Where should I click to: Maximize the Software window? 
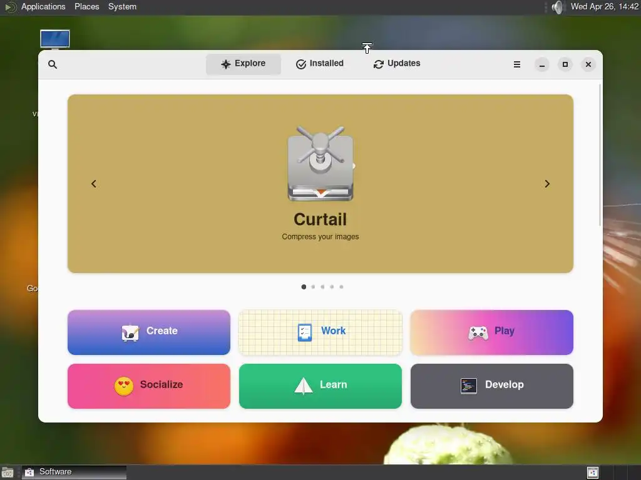point(565,64)
